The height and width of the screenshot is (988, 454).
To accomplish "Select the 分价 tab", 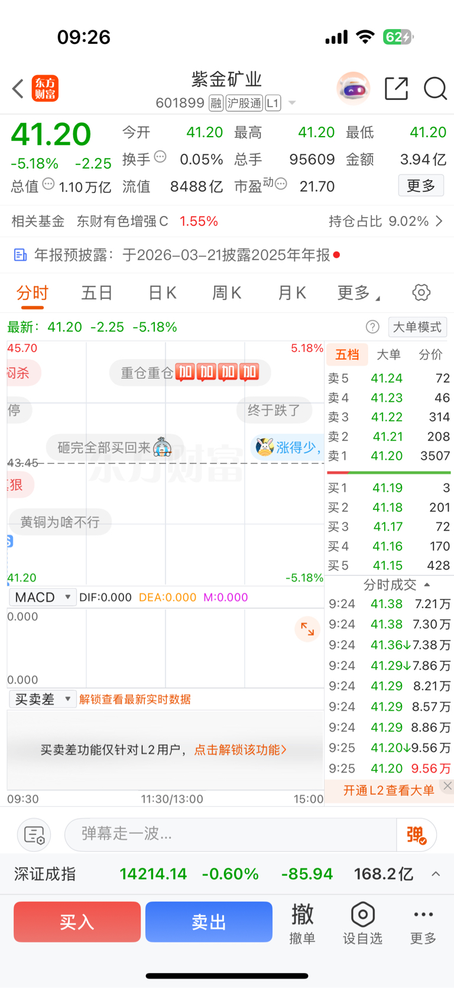I will pos(430,354).
